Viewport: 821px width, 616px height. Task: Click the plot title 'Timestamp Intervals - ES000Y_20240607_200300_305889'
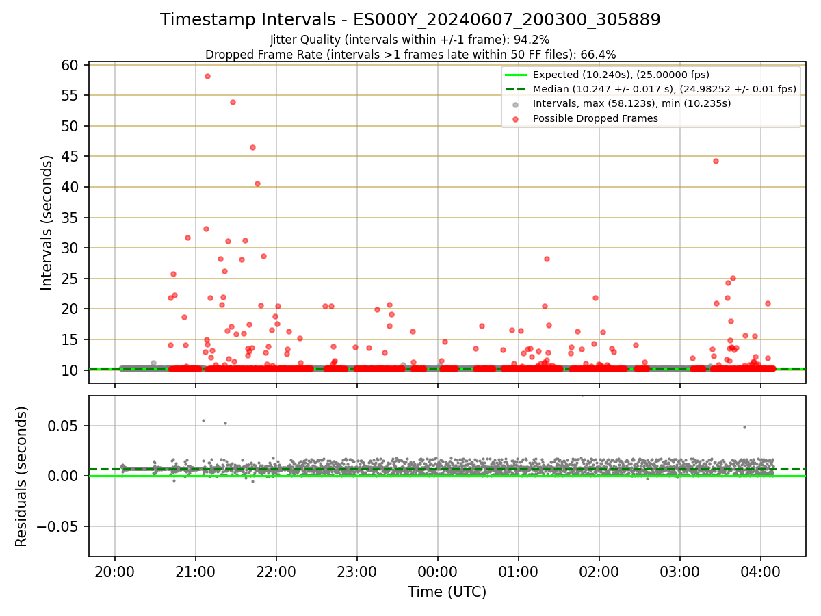(x=410, y=20)
